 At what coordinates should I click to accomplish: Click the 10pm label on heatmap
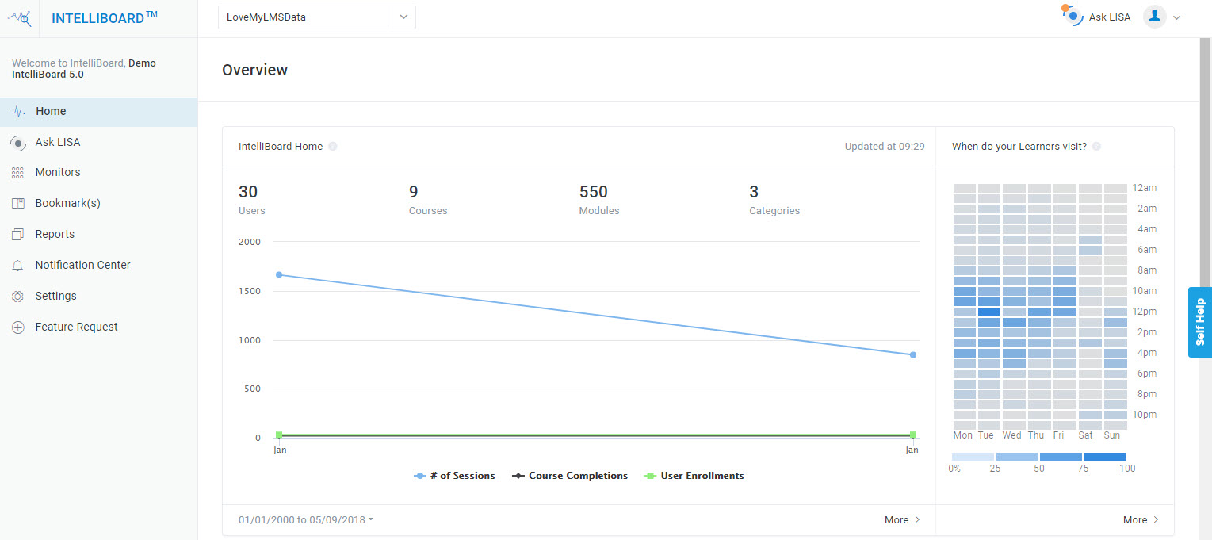pos(1144,415)
